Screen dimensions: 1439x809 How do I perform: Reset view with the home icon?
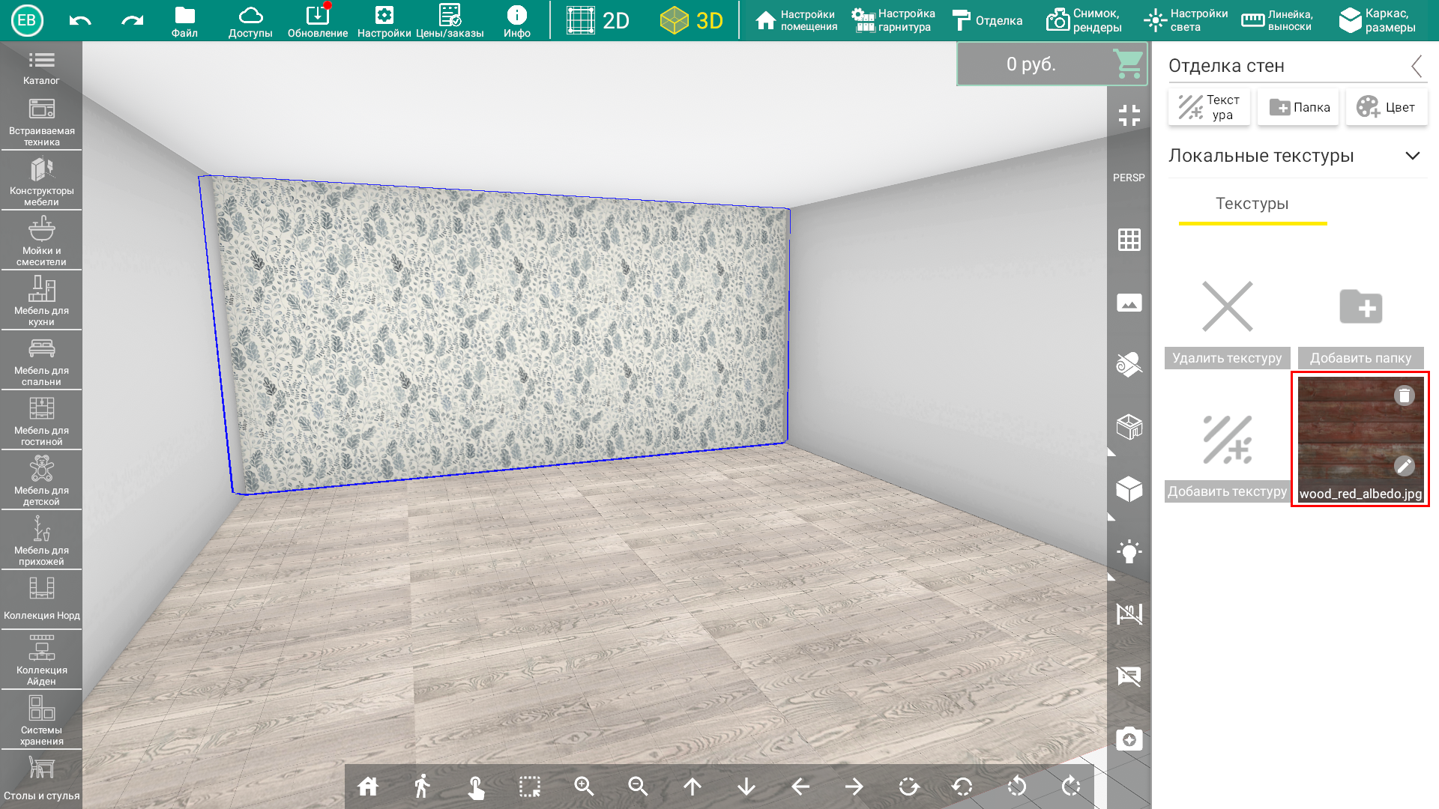point(368,787)
